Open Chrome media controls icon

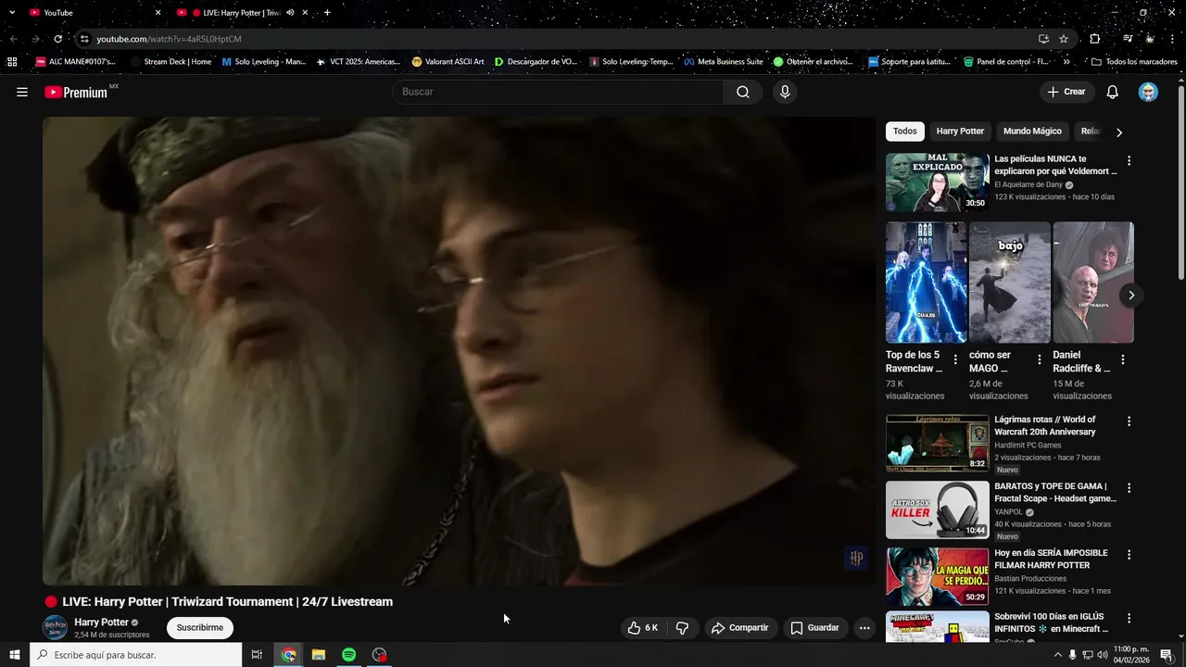pyautogui.click(x=1128, y=39)
